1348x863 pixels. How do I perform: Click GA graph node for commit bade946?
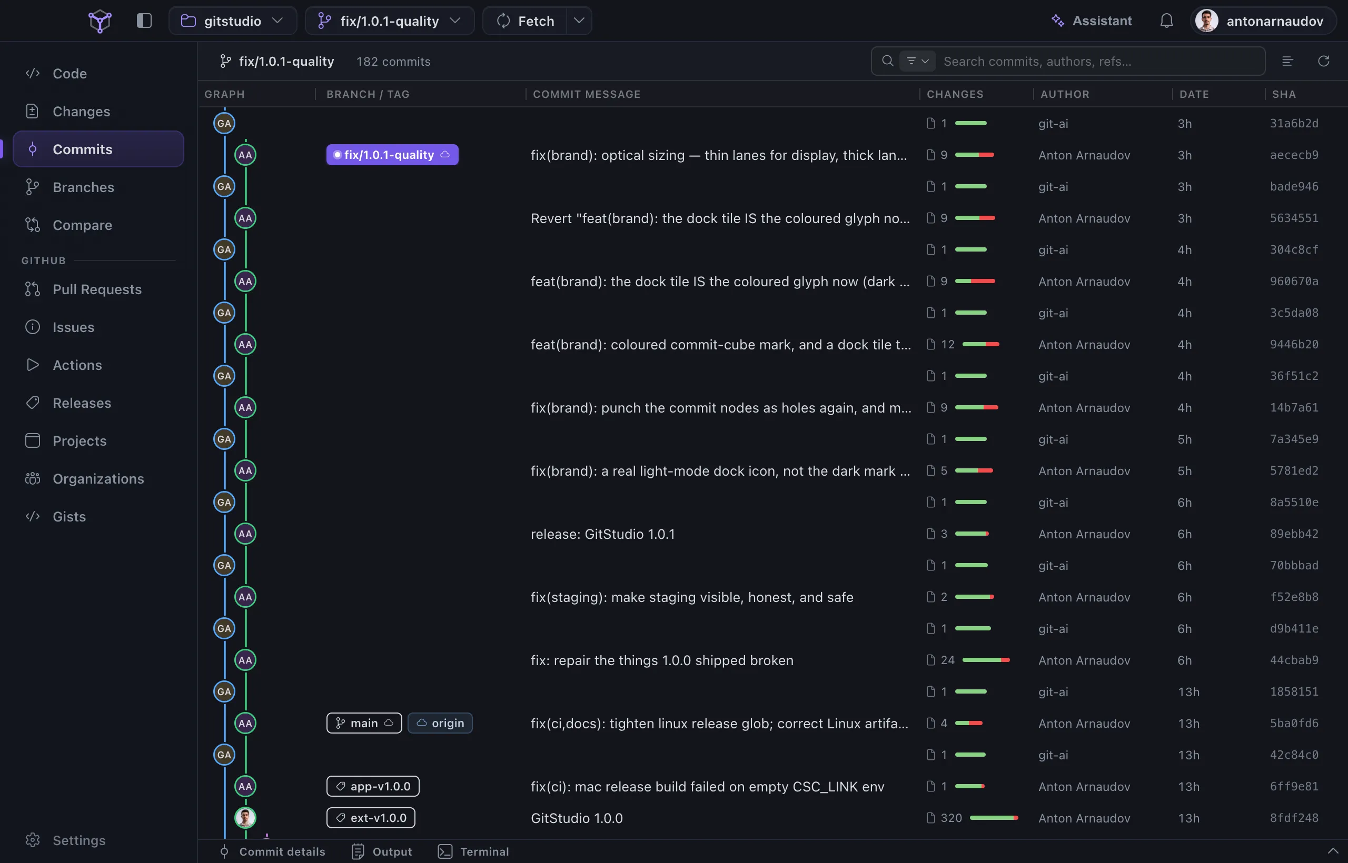point(224,186)
